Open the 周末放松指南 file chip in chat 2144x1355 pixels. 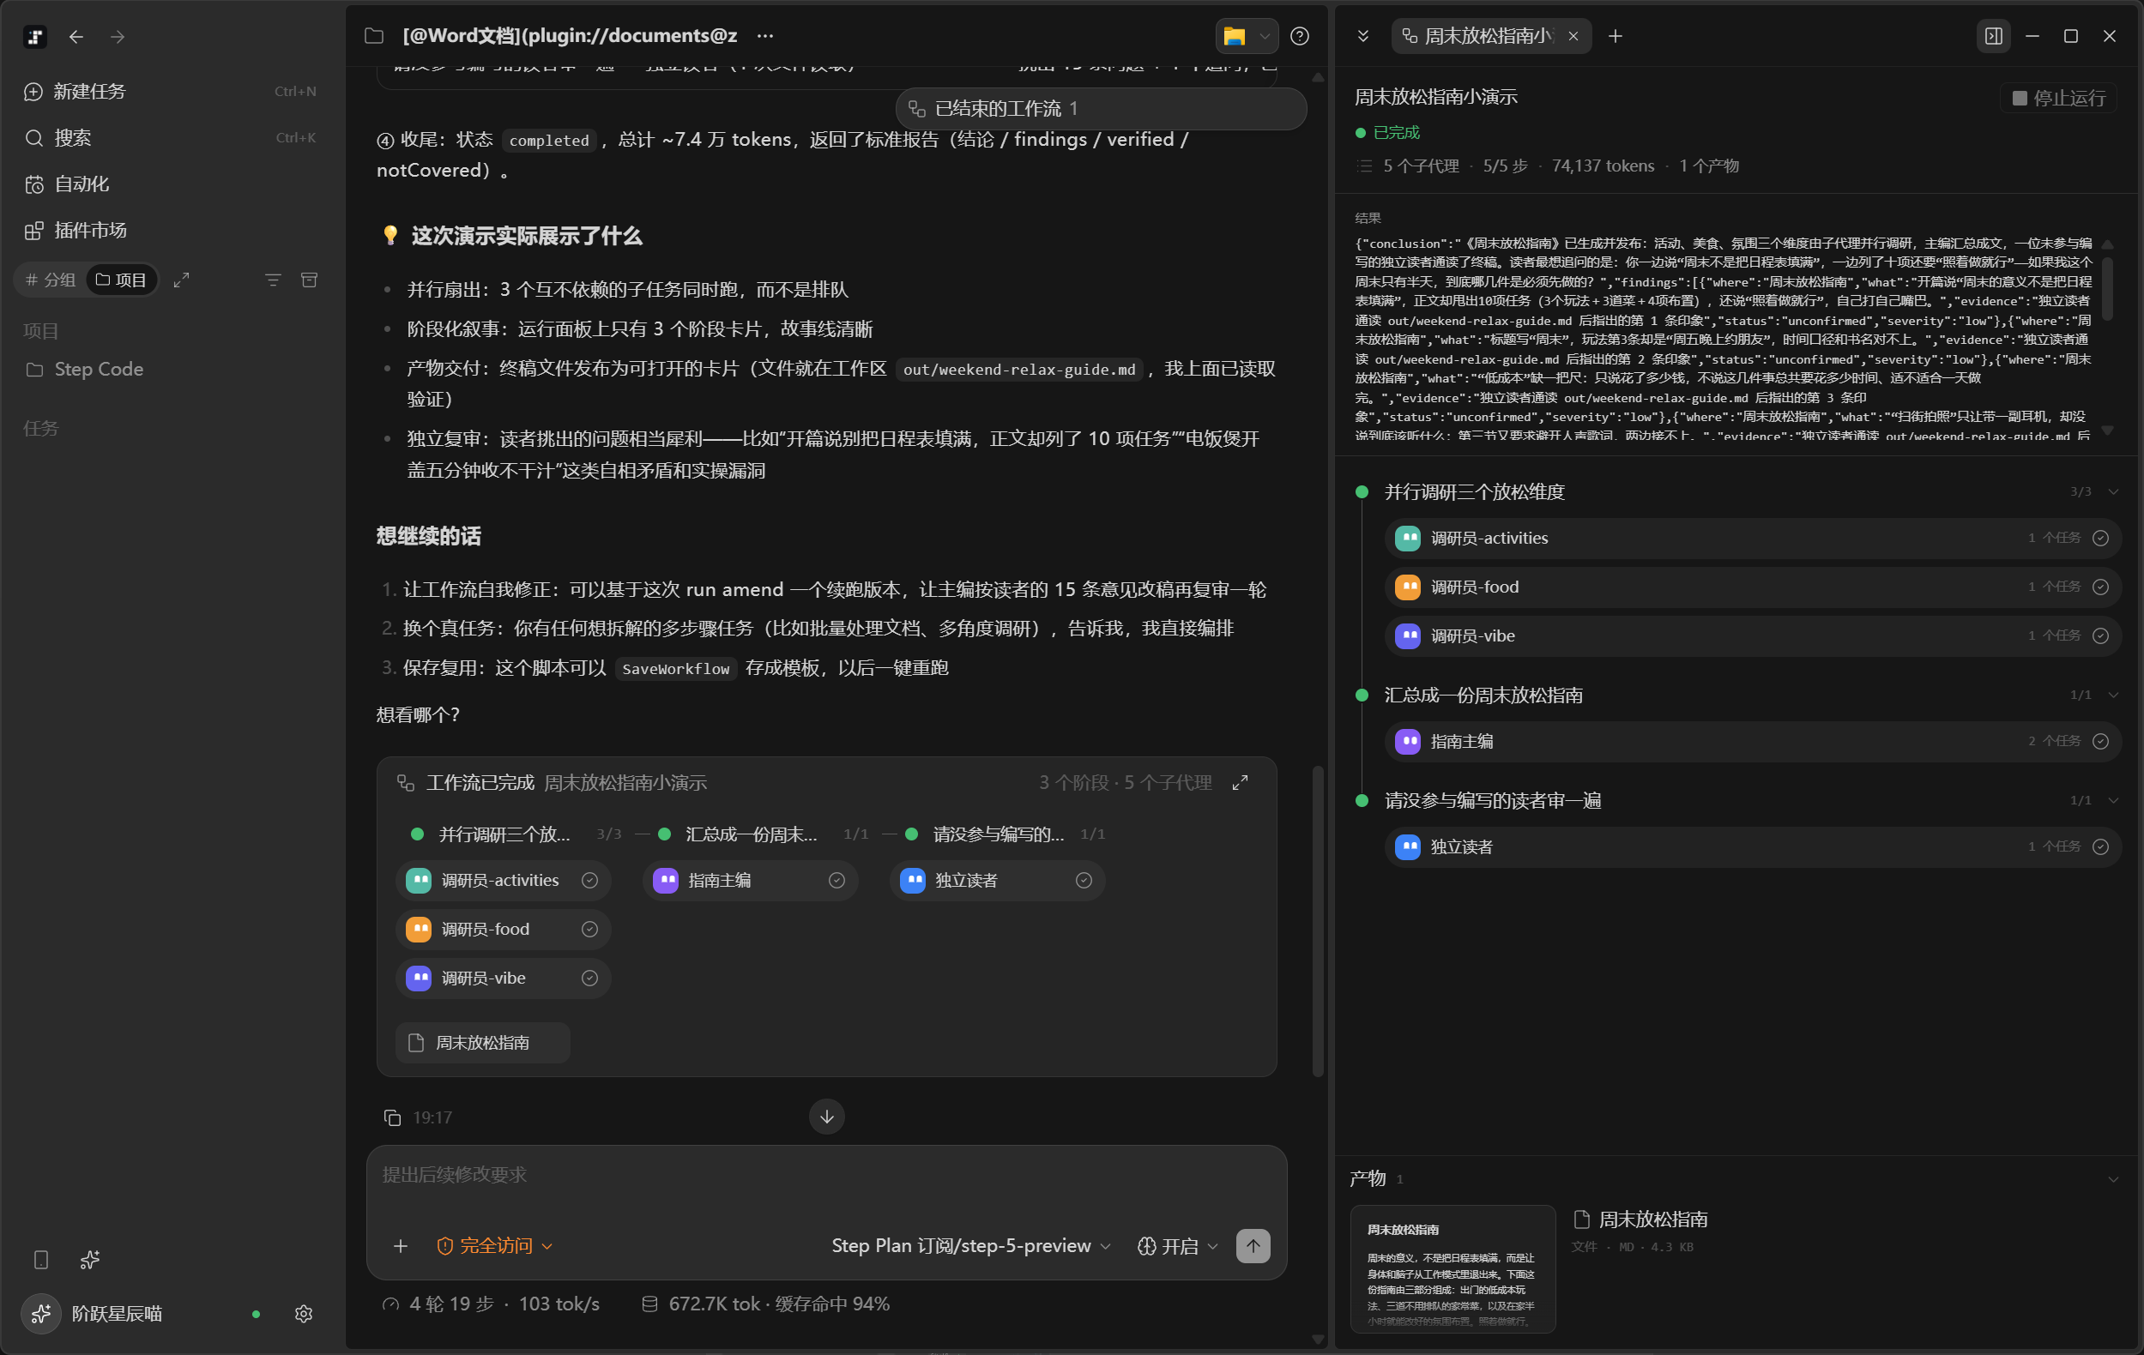[482, 1042]
